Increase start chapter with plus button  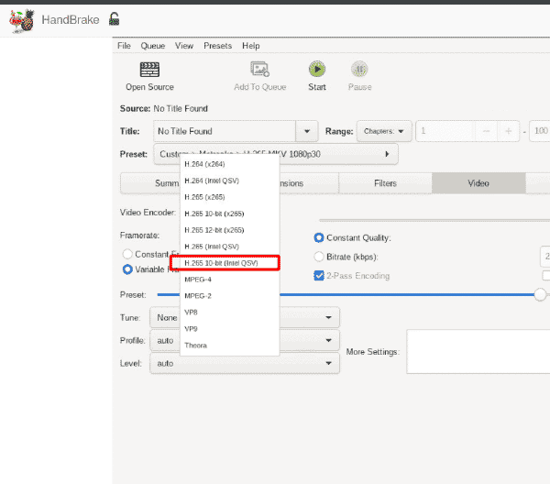click(508, 131)
